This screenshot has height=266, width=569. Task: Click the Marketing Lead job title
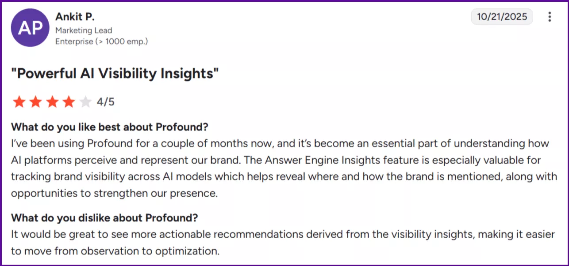(x=83, y=30)
